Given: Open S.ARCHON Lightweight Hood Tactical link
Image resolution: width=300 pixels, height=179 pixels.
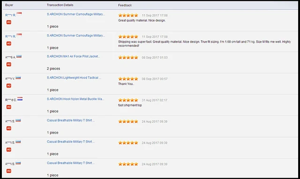Looking at the screenshot, I should click(74, 78).
